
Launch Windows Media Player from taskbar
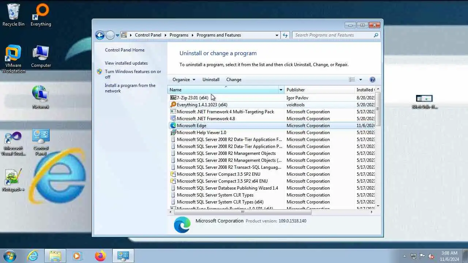click(77, 256)
